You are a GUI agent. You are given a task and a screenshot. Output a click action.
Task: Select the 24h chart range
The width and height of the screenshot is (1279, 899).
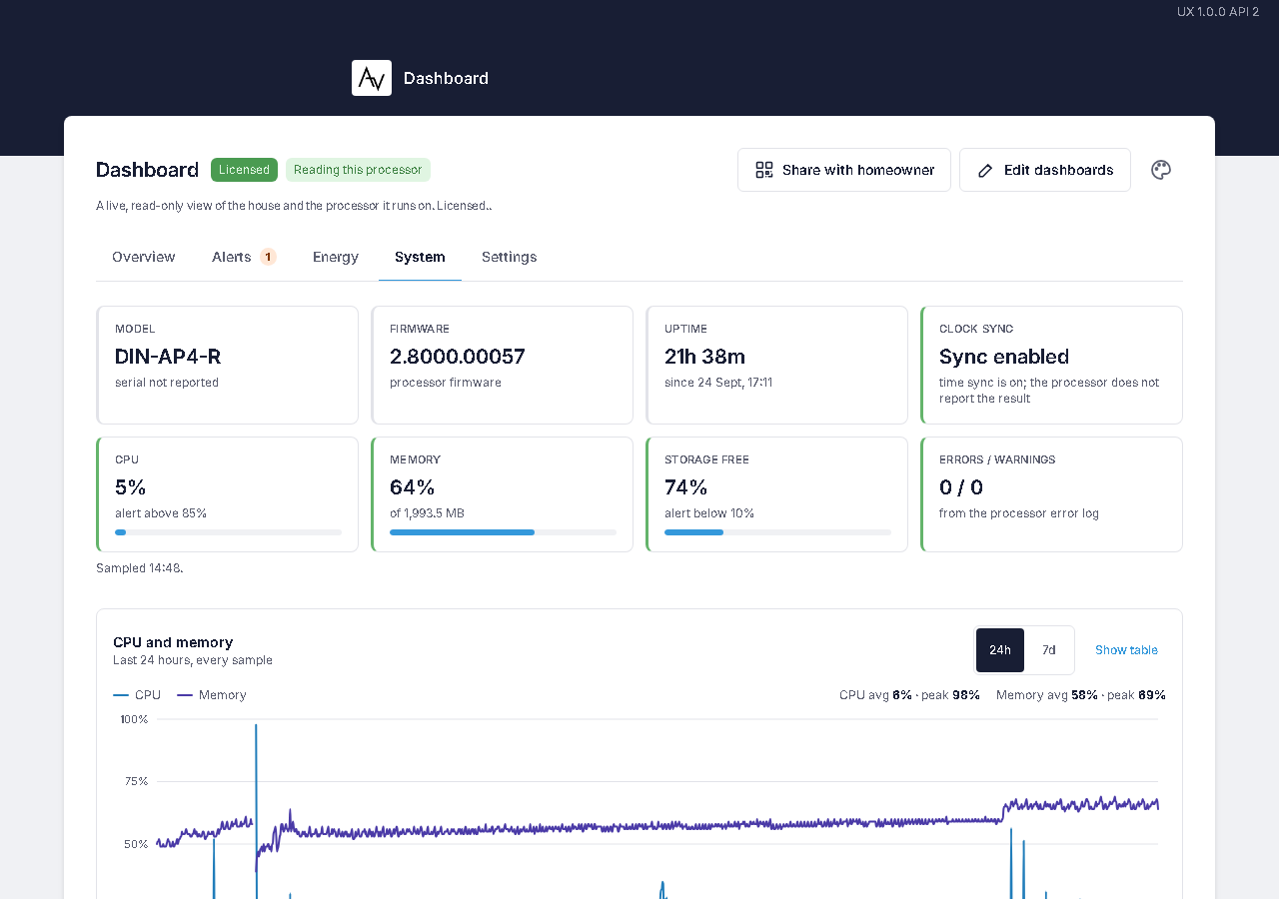pyautogui.click(x=1000, y=650)
